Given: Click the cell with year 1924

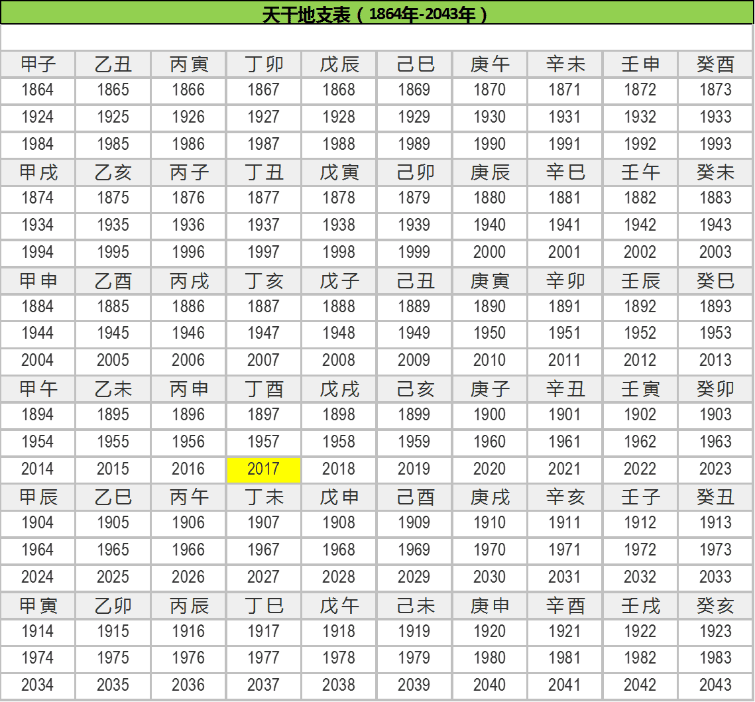Looking at the screenshot, I should (38, 117).
